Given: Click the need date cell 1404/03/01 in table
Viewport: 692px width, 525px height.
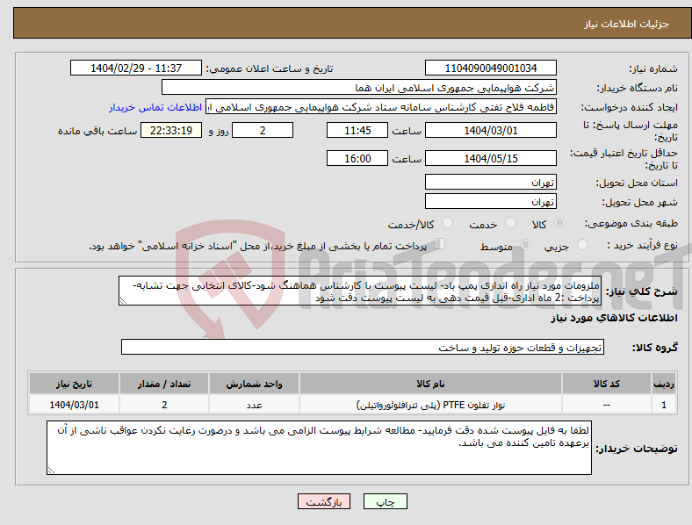Looking at the screenshot, I should [x=74, y=405].
